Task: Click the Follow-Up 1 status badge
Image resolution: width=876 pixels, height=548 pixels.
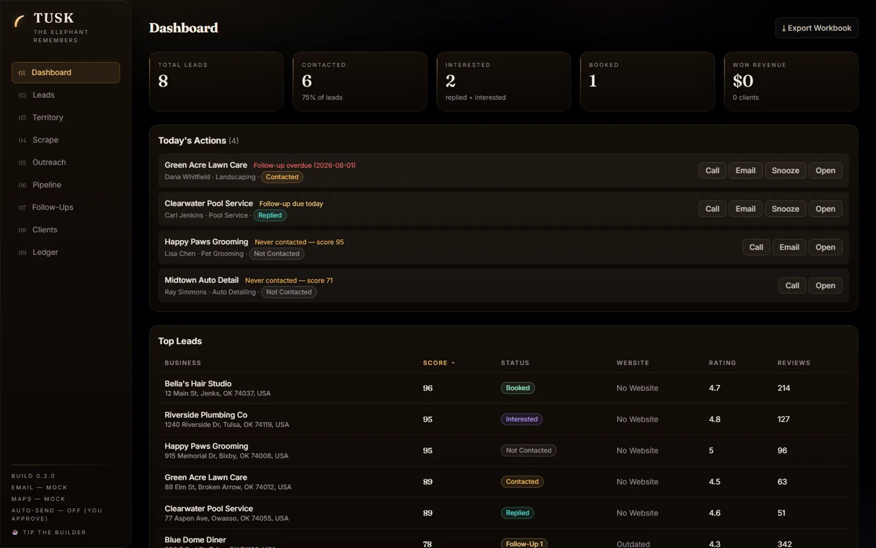Action: click(524, 544)
